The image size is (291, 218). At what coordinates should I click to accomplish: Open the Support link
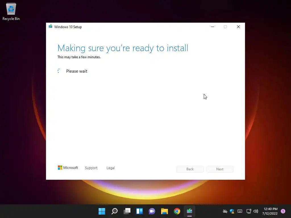click(x=91, y=168)
